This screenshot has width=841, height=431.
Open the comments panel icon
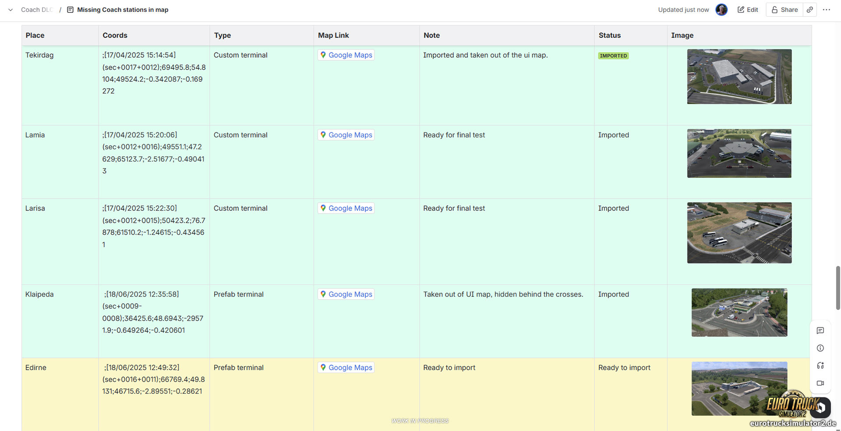[x=820, y=331]
